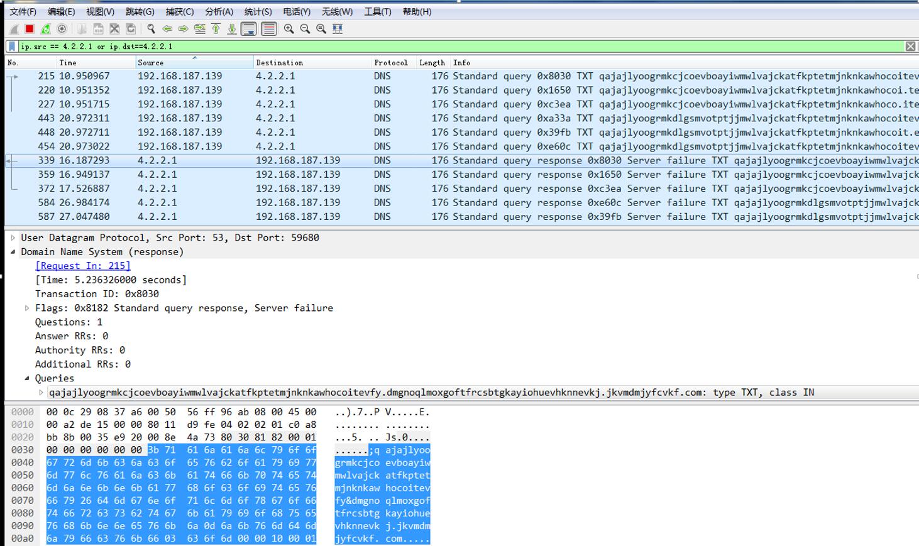Jump to the first packet

216,29
